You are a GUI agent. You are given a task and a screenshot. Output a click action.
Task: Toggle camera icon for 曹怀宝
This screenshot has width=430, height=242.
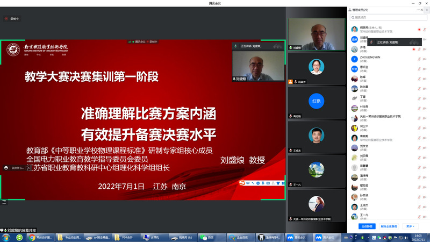click(x=425, y=68)
